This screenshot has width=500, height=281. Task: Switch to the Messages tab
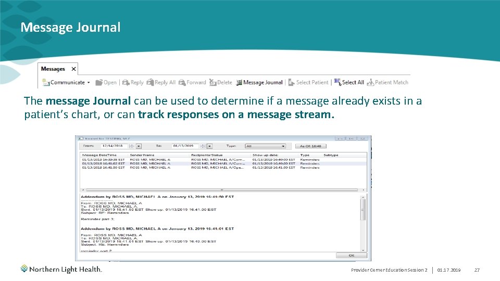click(x=53, y=69)
